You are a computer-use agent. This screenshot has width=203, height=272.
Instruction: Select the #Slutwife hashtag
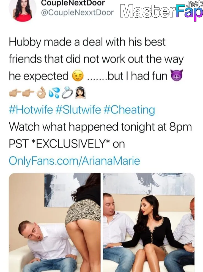pos(78,110)
